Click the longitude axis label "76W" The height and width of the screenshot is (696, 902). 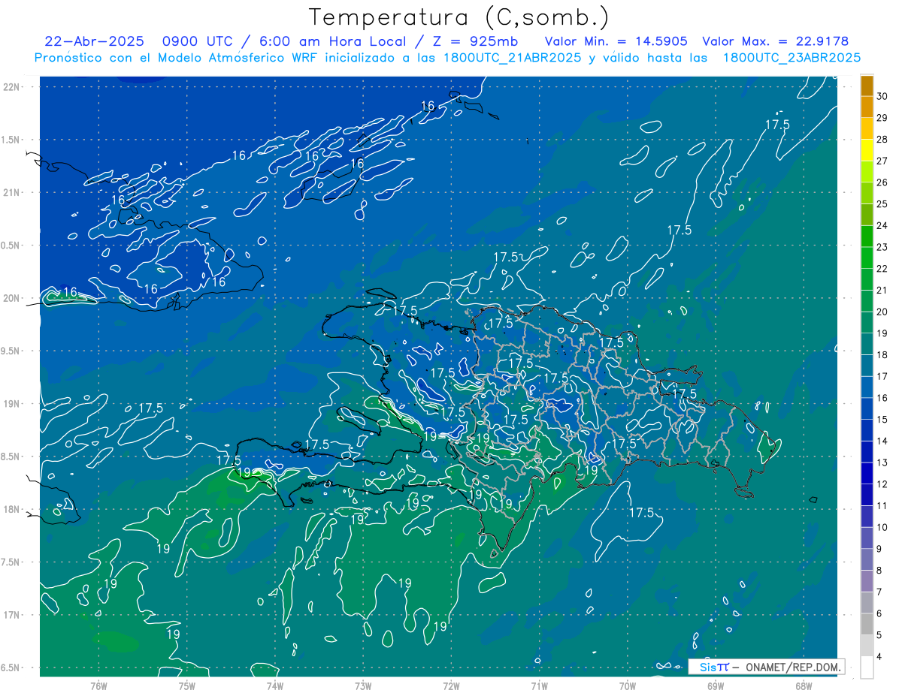click(x=98, y=685)
